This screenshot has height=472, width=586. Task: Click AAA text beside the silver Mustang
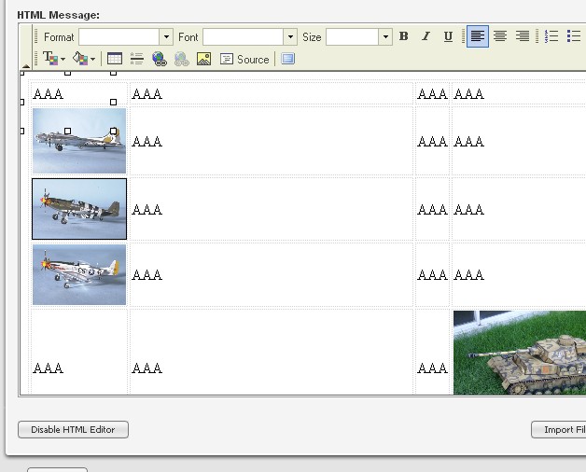click(146, 275)
